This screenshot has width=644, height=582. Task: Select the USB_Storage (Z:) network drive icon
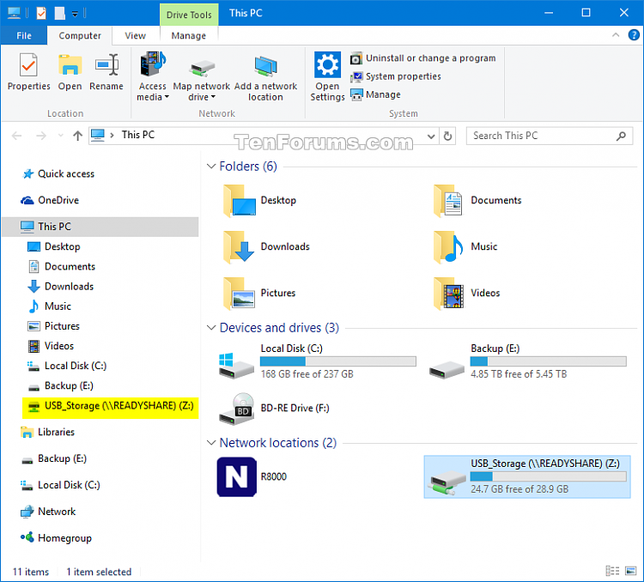tap(447, 482)
